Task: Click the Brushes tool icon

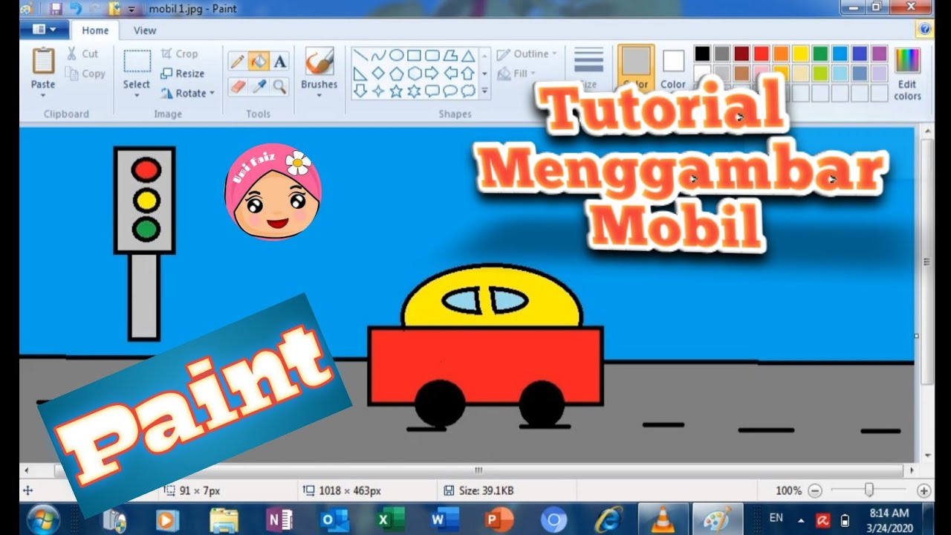Action: [x=319, y=62]
